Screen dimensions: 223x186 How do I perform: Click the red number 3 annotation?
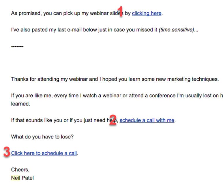pyautogui.click(x=7, y=152)
